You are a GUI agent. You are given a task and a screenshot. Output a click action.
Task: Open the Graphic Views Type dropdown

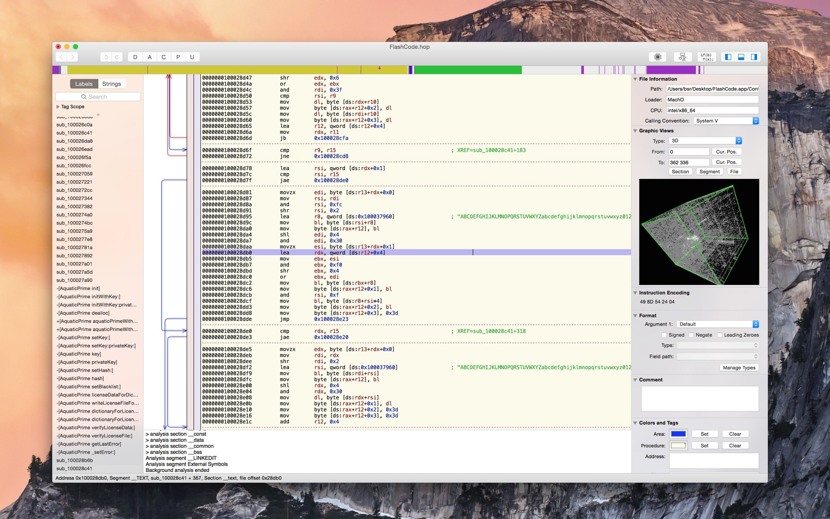point(705,141)
